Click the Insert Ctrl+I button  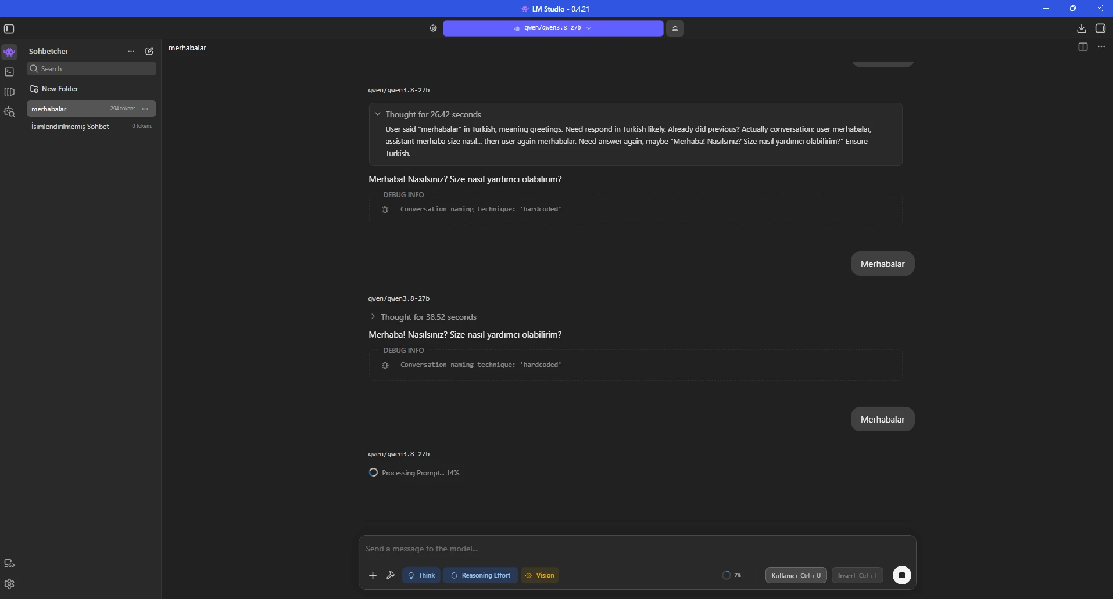tap(857, 575)
